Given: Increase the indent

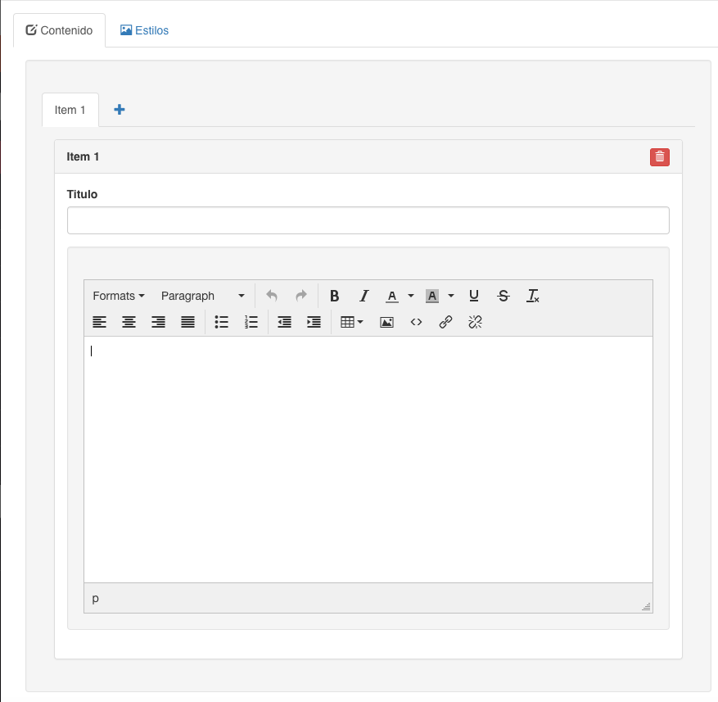Looking at the screenshot, I should point(314,322).
